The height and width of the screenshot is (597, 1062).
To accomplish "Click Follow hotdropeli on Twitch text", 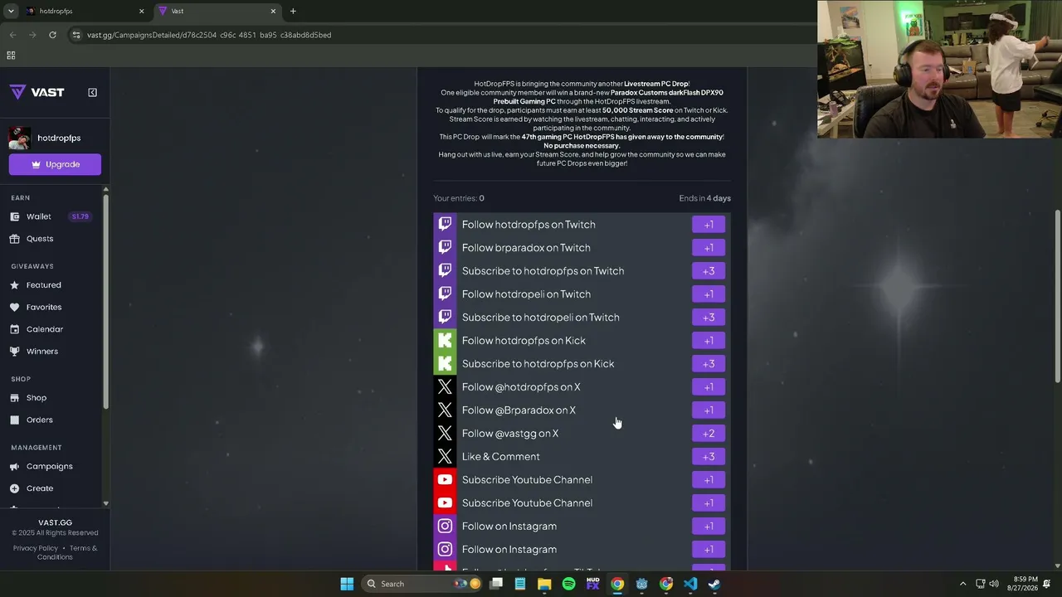I will pos(526,294).
